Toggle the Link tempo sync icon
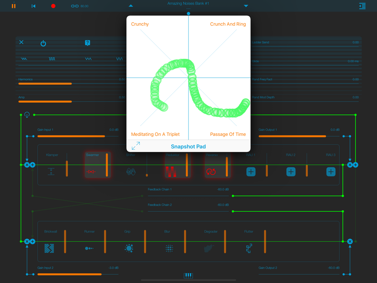This screenshot has height=283, width=377. 75,6
